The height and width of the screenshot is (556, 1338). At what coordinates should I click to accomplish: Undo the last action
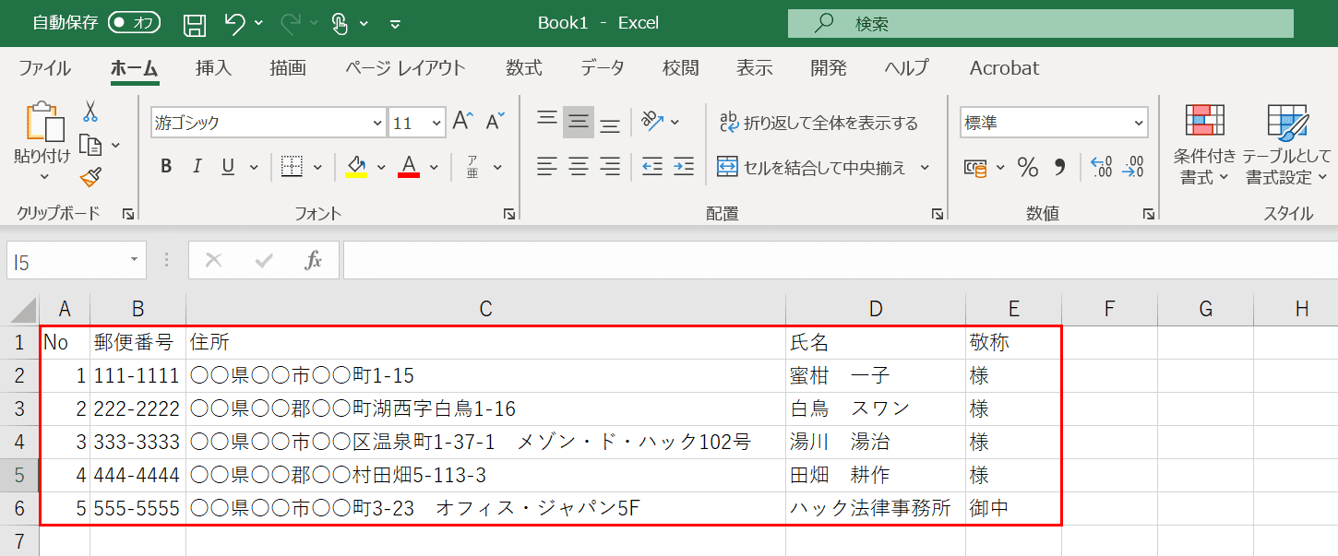tap(234, 23)
